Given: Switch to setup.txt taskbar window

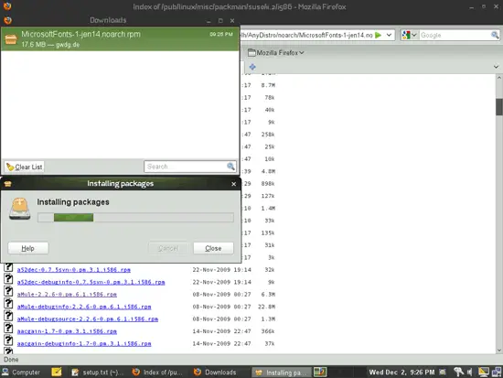Looking at the screenshot, I should pos(98,373).
